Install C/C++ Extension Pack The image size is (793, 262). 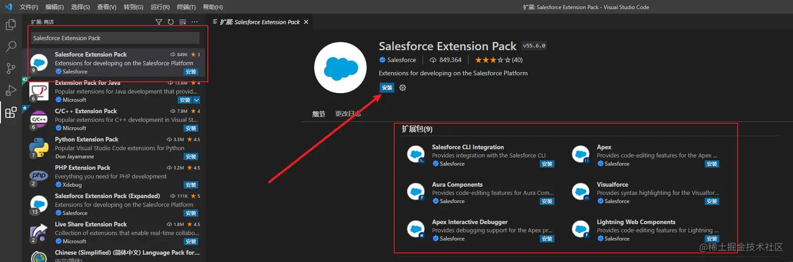(x=191, y=128)
